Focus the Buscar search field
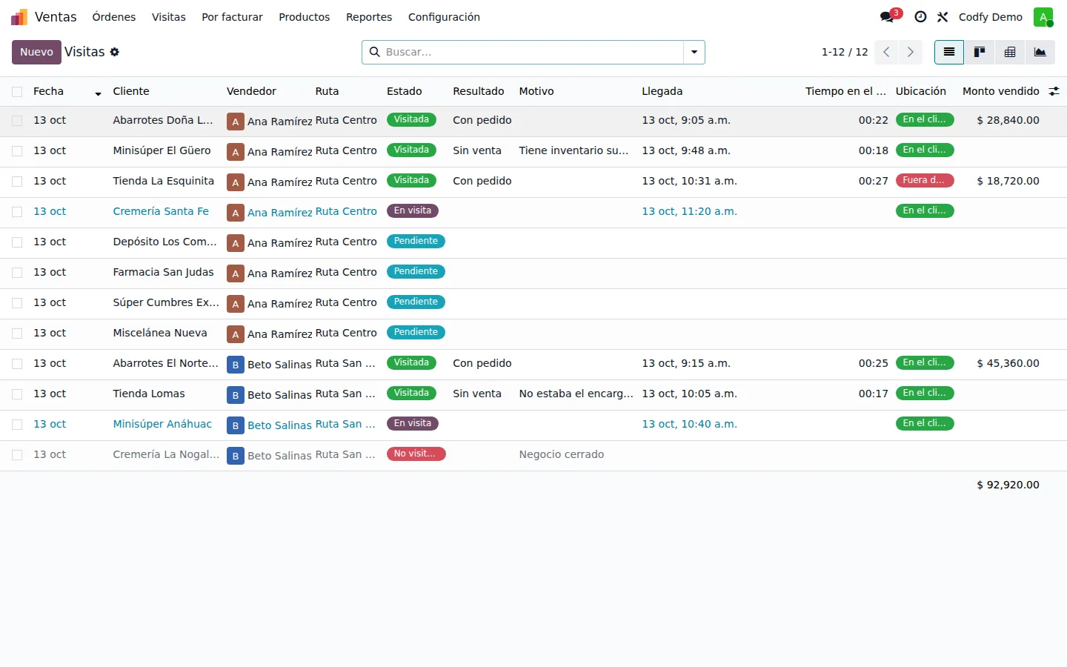The image size is (1067, 667). pyautogui.click(x=532, y=52)
